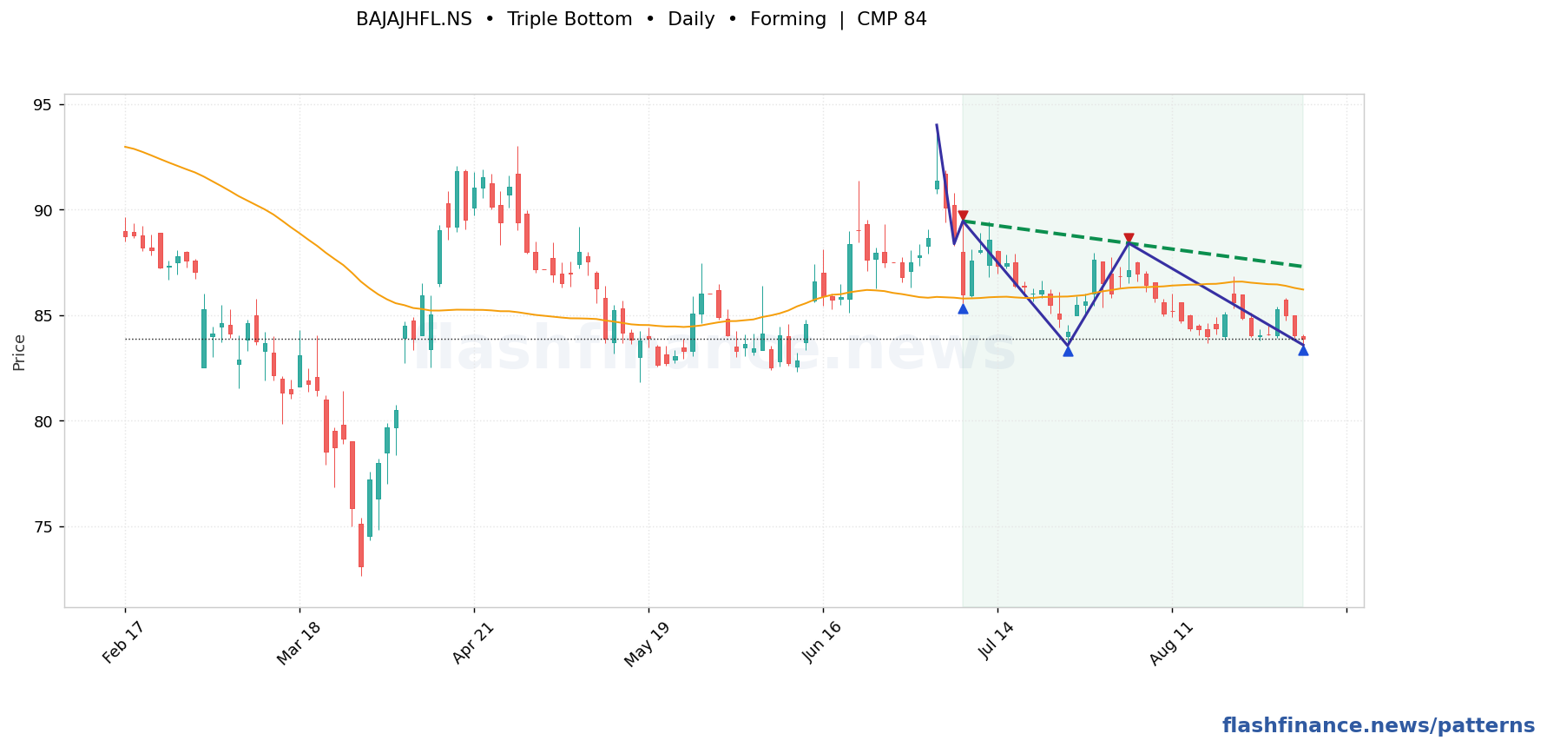This screenshot has height=747, width=1547.
Task: Click the last blue bottom marker at pattern end
Action: [1303, 350]
